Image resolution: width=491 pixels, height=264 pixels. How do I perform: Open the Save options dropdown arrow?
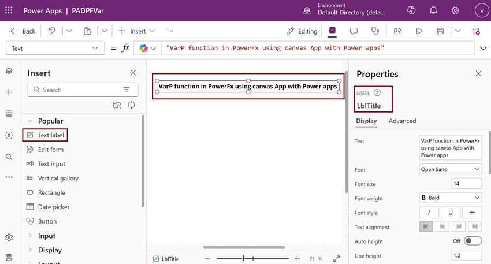pyautogui.click(x=458, y=31)
